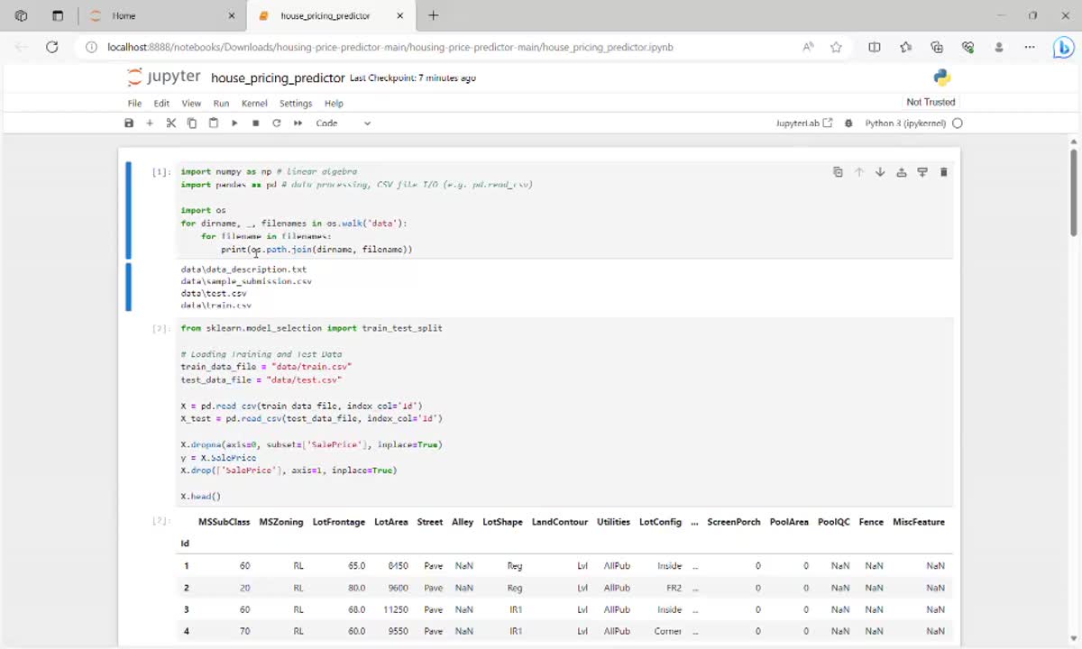
Task: Interrupt the kernel with the stop icon
Action: click(x=255, y=123)
